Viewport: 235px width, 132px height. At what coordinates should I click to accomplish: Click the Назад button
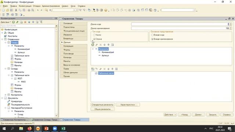pyautogui.click(x=184, y=115)
